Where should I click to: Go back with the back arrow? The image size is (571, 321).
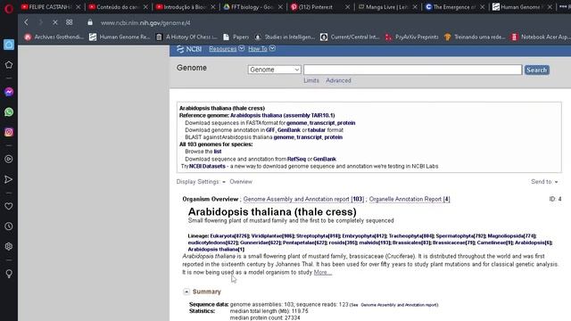[x=26, y=22]
